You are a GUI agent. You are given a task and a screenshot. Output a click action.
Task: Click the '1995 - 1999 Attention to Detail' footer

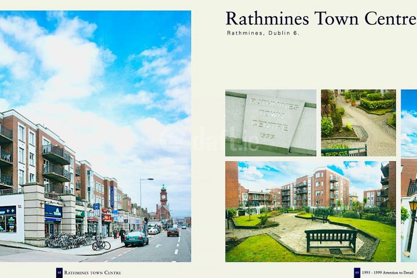point(387,273)
